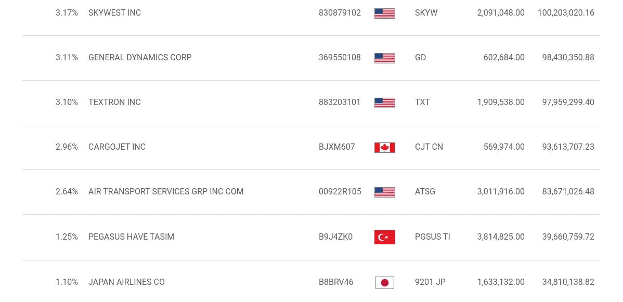Click the Turkish flag for Pegasus Hava Tasim
This screenshot has height=302, width=623.
[385, 237]
